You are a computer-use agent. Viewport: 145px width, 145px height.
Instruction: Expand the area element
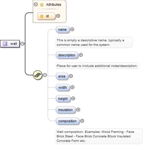[x=71, y=76]
